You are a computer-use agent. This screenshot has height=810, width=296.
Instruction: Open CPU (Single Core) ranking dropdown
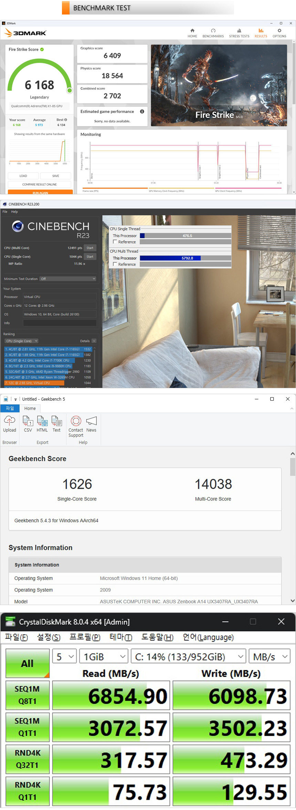click(22, 341)
